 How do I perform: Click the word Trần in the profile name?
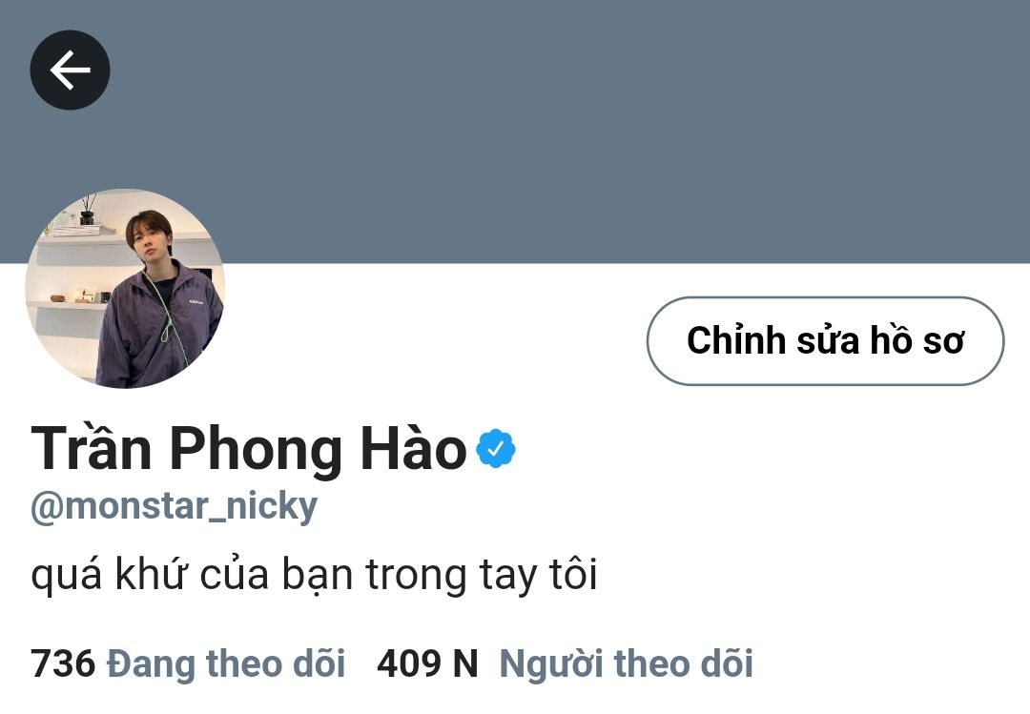[x=92, y=448]
